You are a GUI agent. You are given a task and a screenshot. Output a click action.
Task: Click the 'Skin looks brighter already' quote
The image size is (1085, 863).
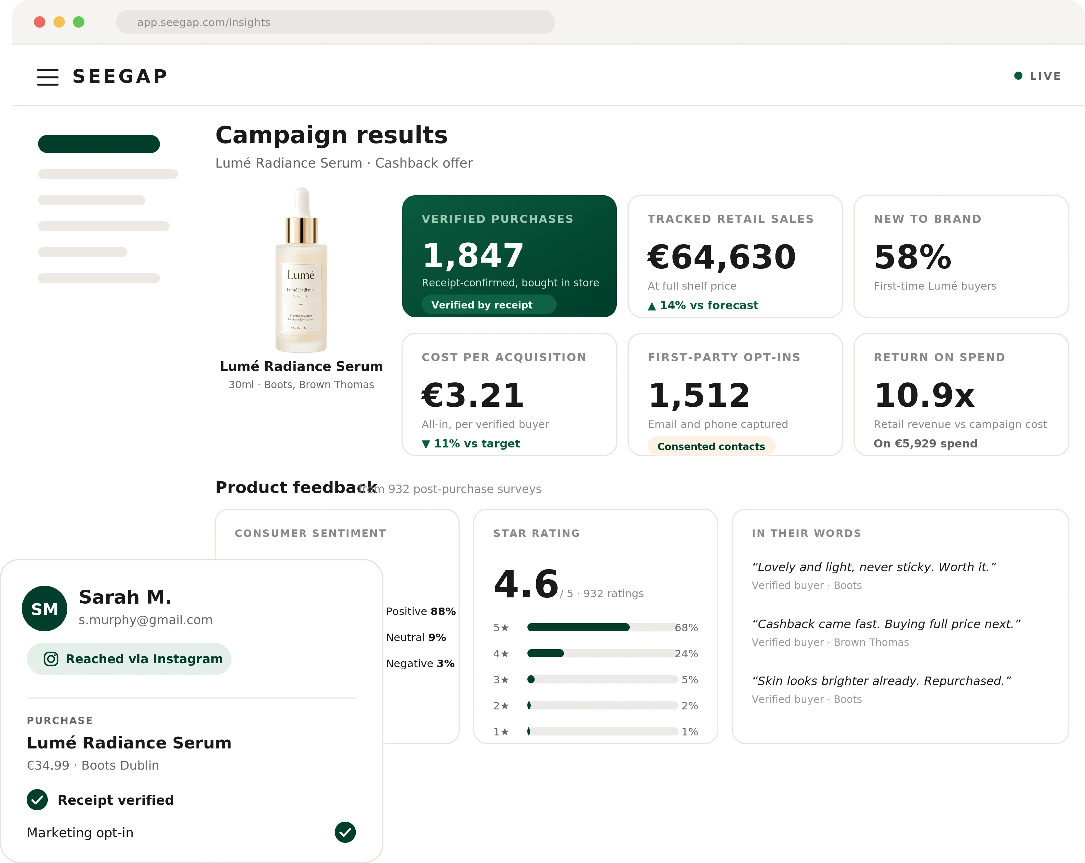(x=882, y=681)
